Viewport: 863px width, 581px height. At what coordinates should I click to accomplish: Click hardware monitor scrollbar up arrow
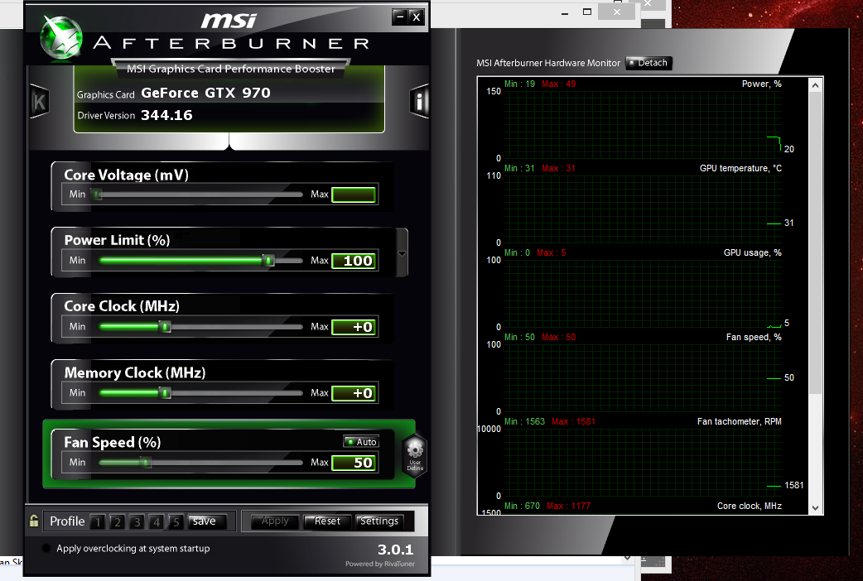coord(815,85)
